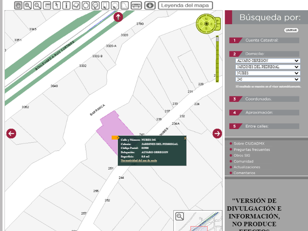The image size is (308, 231).
Task: Expand the 245 street number dropdown
Action: click(x=268, y=79)
